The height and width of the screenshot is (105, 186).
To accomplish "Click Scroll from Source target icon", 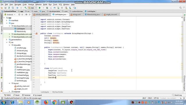I will [x=19, y=15].
